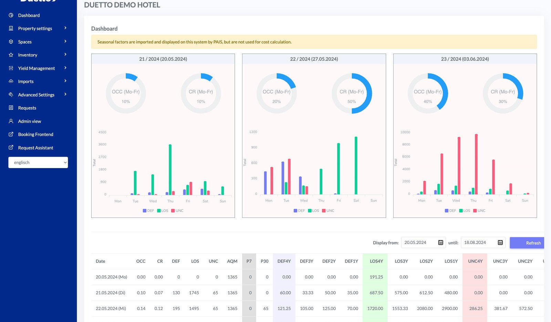Toggle UNC legend swatch in week 23 chart
The height and width of the screenshot is (322, 551).
[x=475, y=211]
